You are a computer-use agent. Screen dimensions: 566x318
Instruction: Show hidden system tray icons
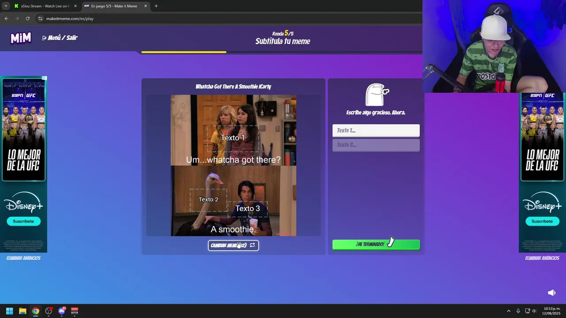(x=509, y=311)
